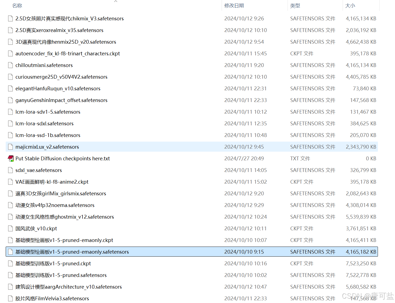
Task: Click the sort arrow above the name column
Action: pos(116,1)
